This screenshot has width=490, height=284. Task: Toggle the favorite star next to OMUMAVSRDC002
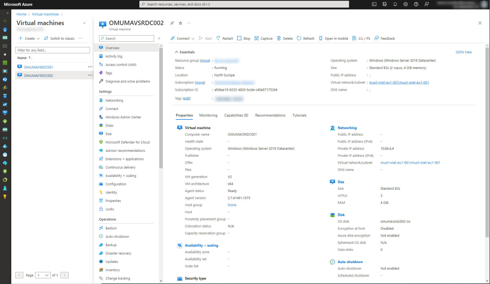(180, 23)
